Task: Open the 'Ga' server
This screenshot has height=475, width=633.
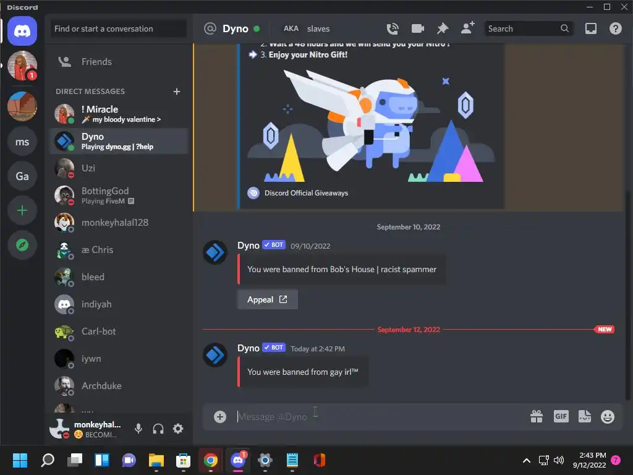Action: 22,176
